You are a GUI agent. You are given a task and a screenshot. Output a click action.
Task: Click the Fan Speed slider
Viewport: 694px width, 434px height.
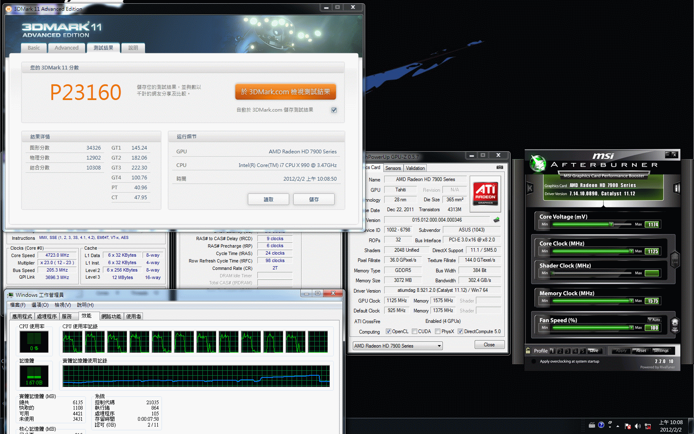pyautogui.click(x=593, y=328)
